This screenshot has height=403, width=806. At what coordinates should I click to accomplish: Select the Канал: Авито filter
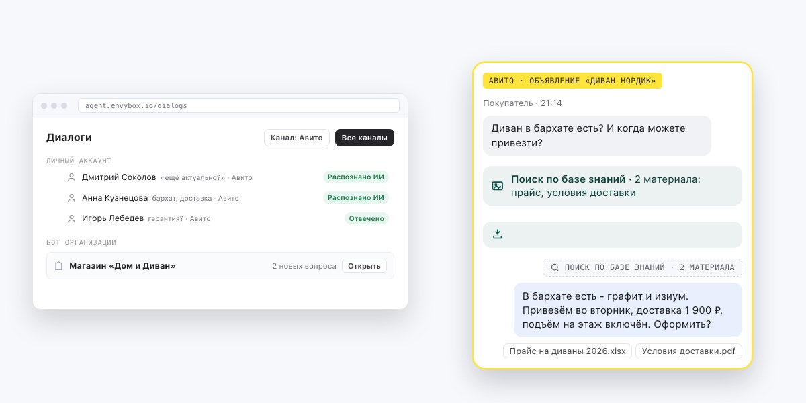297,138
